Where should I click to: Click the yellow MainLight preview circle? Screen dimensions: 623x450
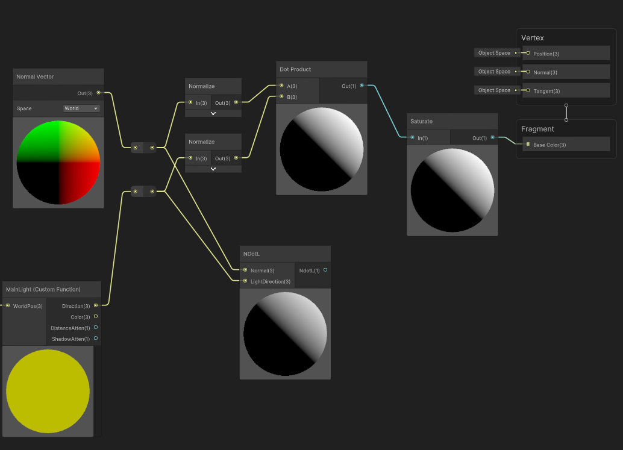pos(48,392)
